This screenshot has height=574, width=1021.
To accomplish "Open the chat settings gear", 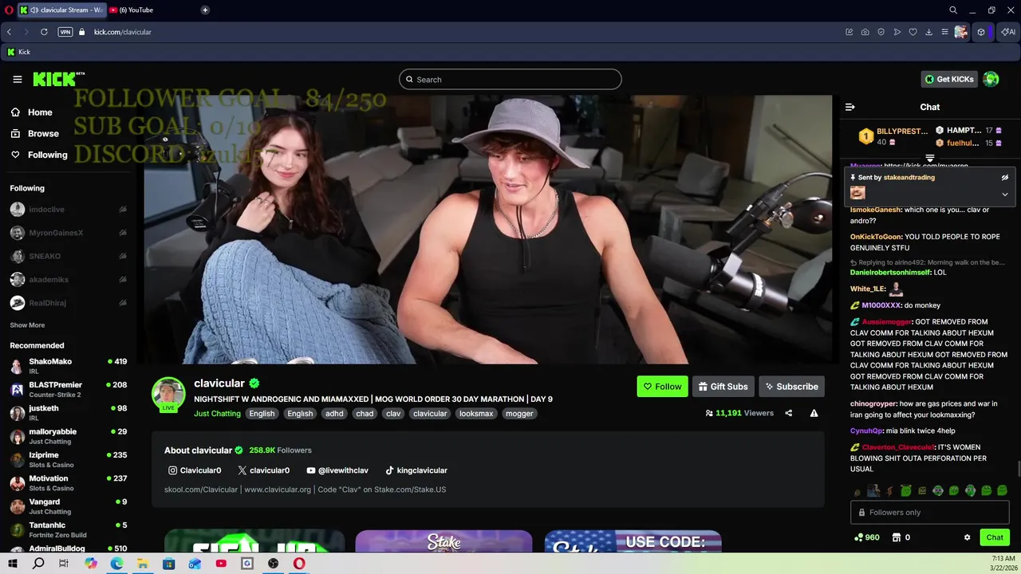I will tap(967, 537).
